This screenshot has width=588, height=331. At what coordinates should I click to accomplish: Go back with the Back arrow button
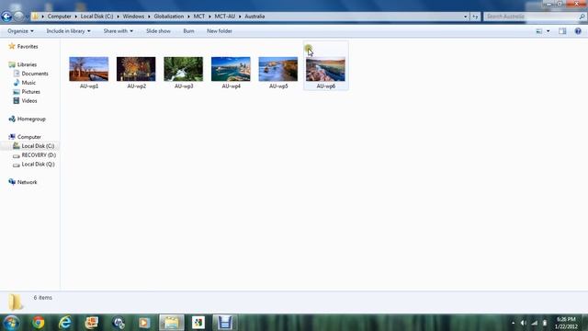[x=6, y=17]
